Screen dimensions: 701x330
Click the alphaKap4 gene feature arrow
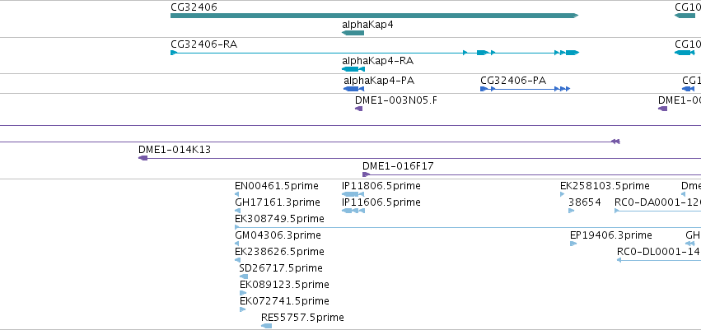(x=353, y=33)
